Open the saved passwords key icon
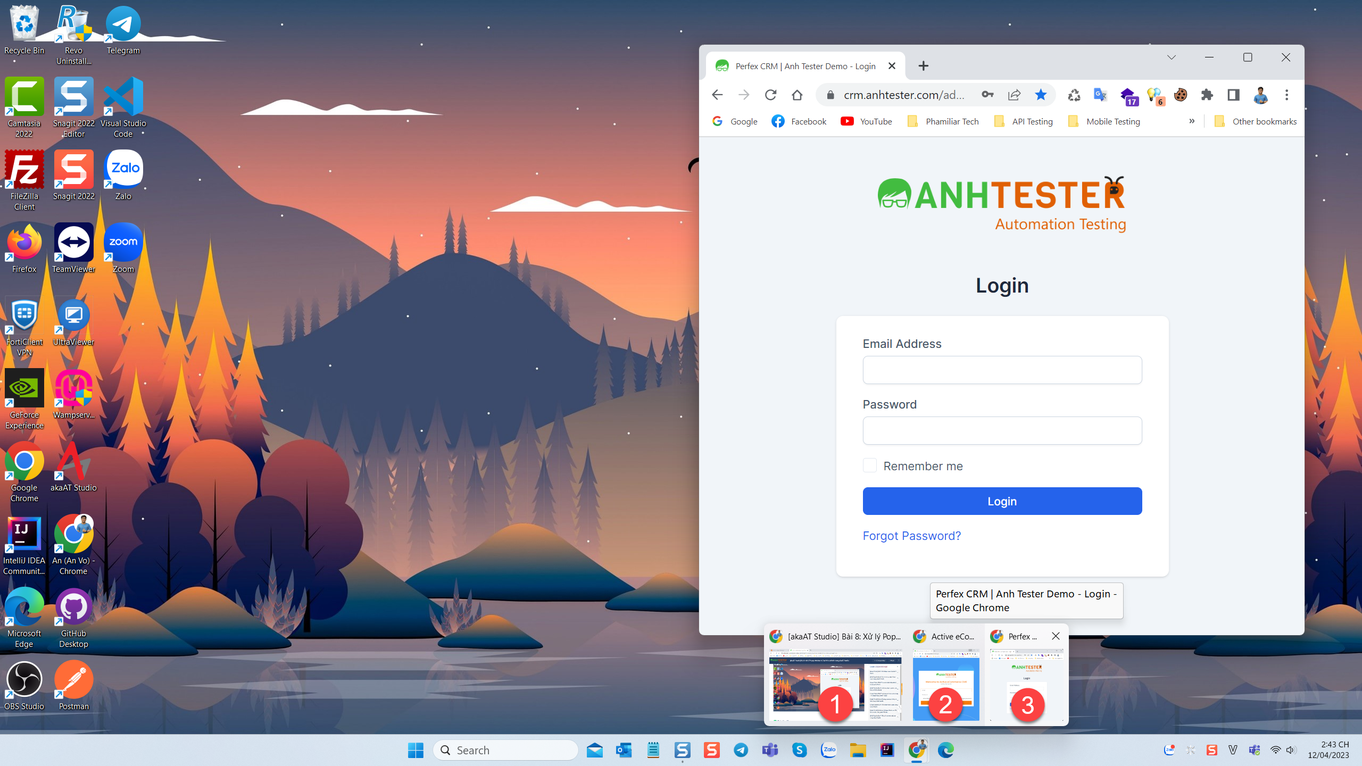Viewport: 1362px width, 766px height. (x=987, y=95)
